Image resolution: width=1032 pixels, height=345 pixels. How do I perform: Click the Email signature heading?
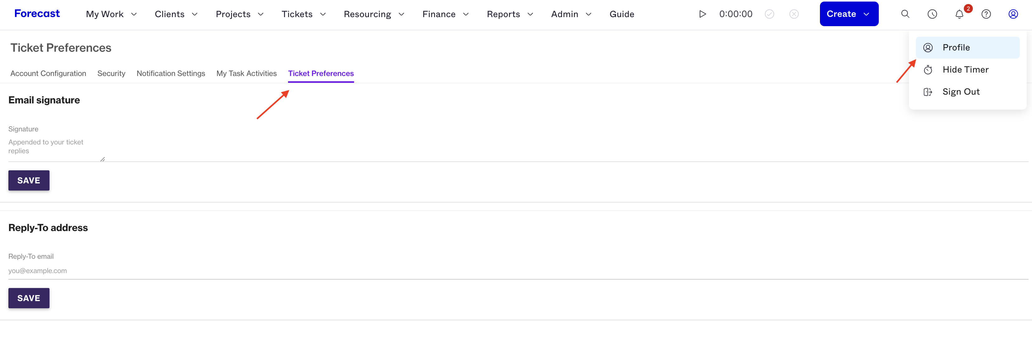coord(44,100)
